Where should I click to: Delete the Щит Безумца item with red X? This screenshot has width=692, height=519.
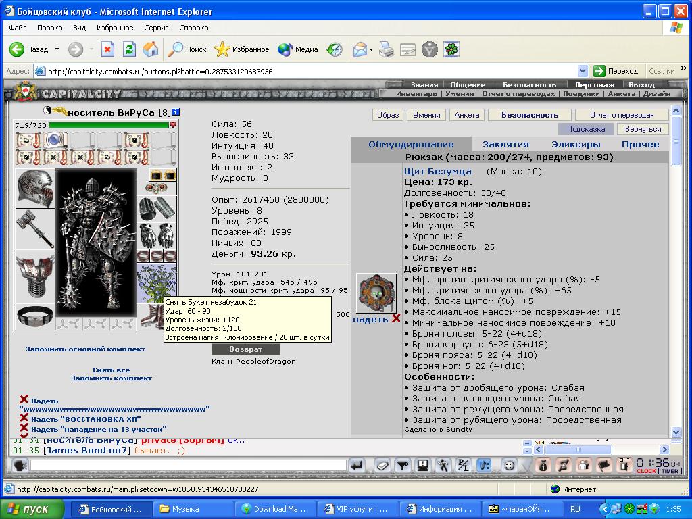pyautogui.click(x=396, y=318)
